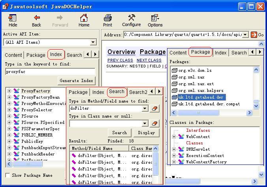Click the NEXT CLASS link

coord(149,60)
